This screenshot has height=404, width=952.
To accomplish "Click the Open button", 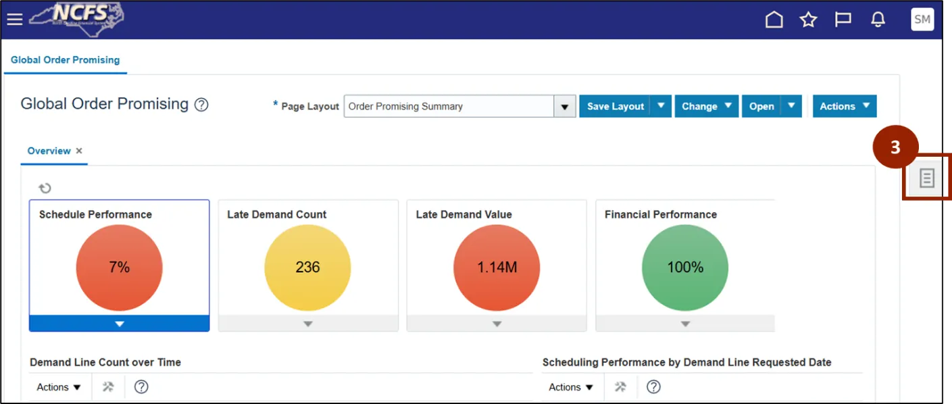I will pos(761,106).
